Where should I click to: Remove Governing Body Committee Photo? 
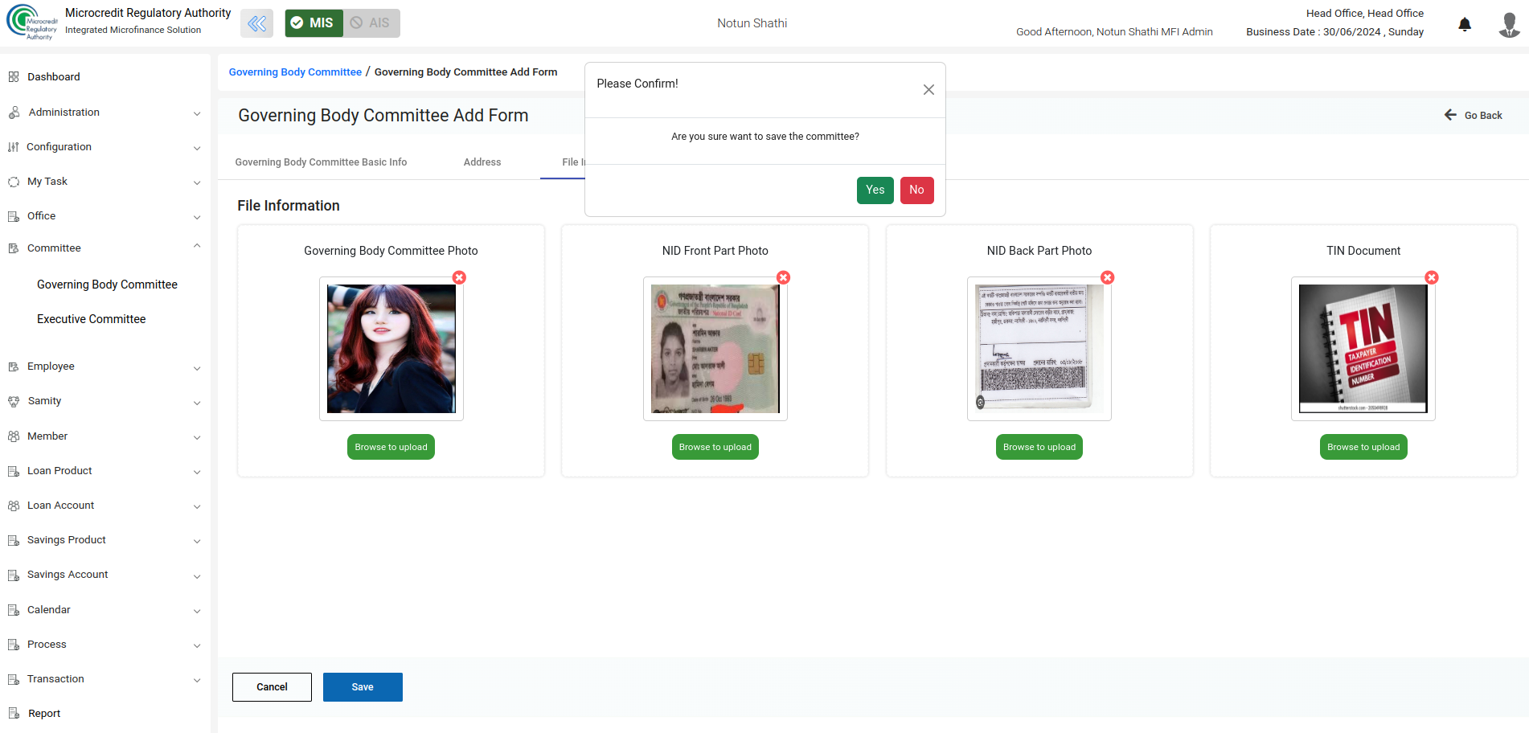click(x=459, y=277)
